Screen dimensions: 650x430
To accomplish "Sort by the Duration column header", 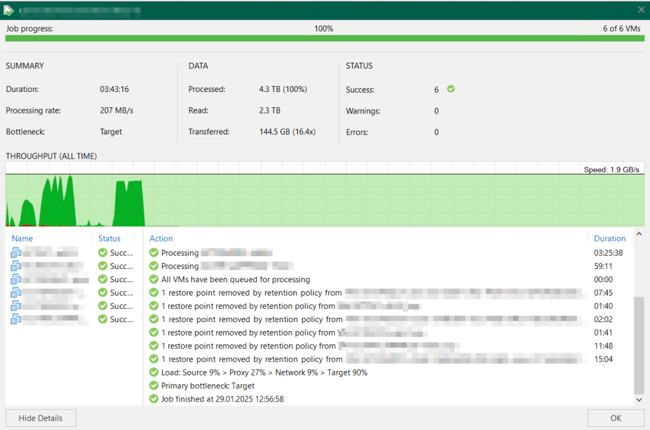I will coord(609,238).
